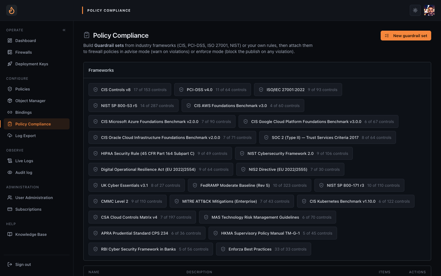The image size is (441, 276).
Task: Click the Sign out arrow icon
Action: click(x=10, y=264)
